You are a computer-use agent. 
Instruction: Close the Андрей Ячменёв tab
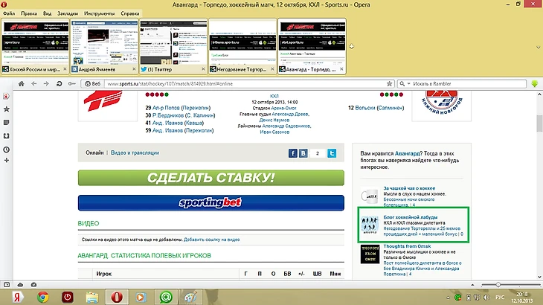pyautogui.click(x=134, y=69)
